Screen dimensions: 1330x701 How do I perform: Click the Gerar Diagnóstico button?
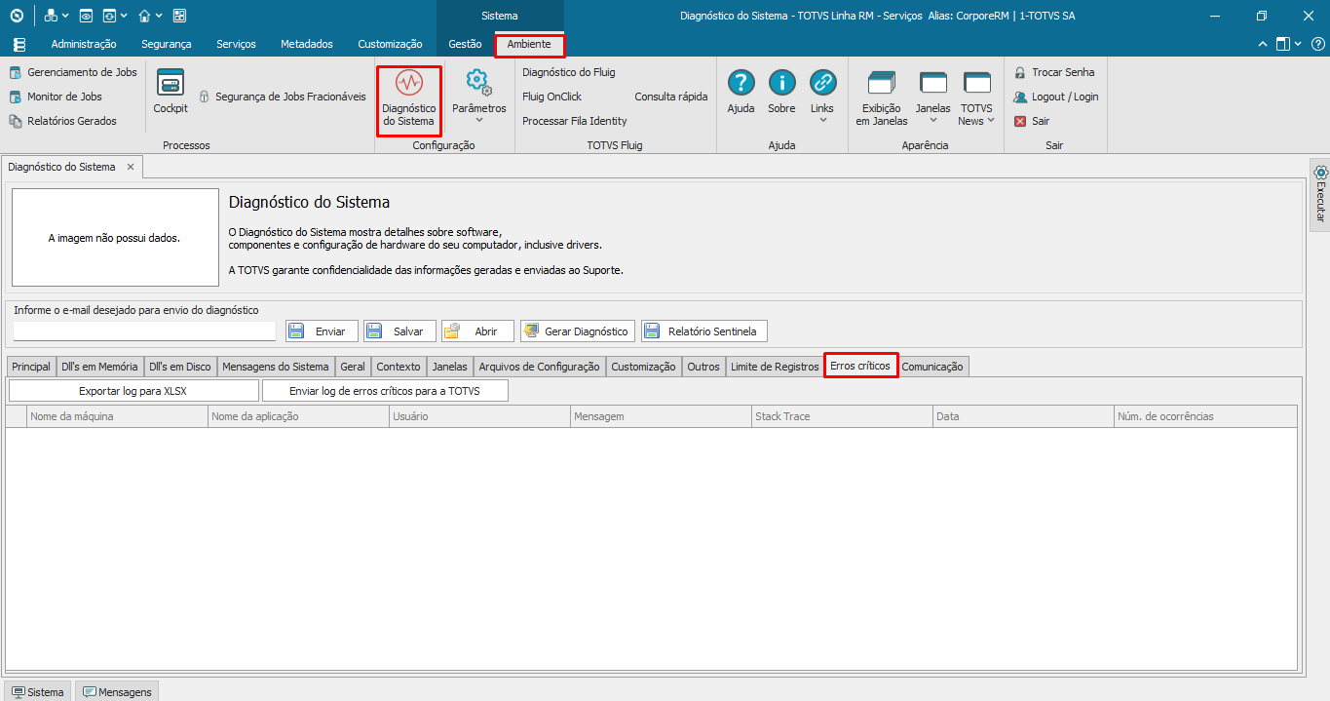click(578, 331)
